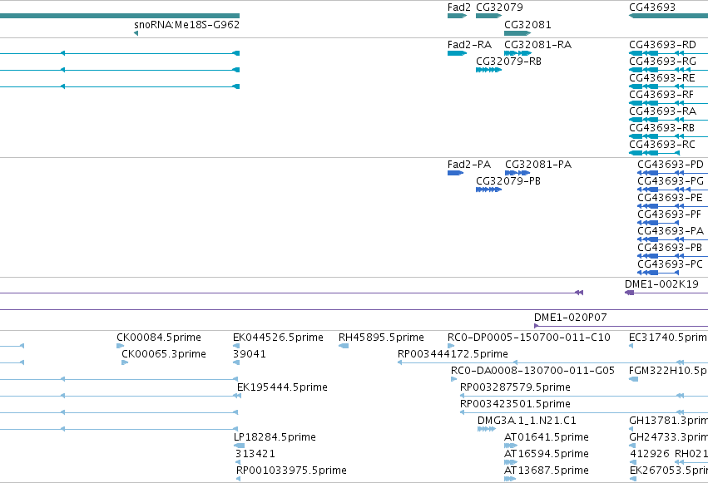Select the CG32079-PB protein label
The image size is (708, 483).
pos(508,181)
